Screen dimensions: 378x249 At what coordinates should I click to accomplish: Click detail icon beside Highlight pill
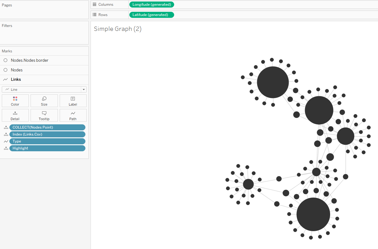click(6, 148)
